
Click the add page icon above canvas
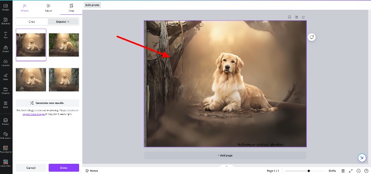(304, 17)
